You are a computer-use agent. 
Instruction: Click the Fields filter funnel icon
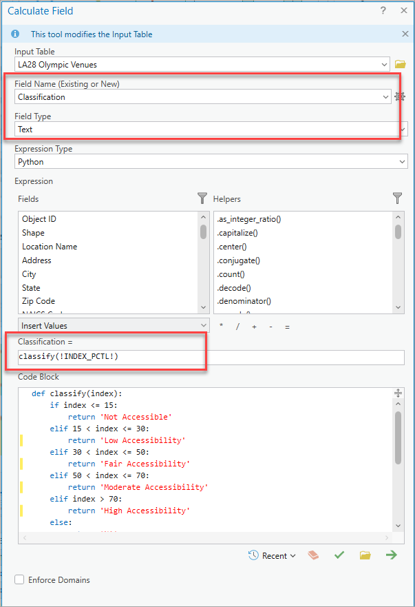[x=202, y=198]
